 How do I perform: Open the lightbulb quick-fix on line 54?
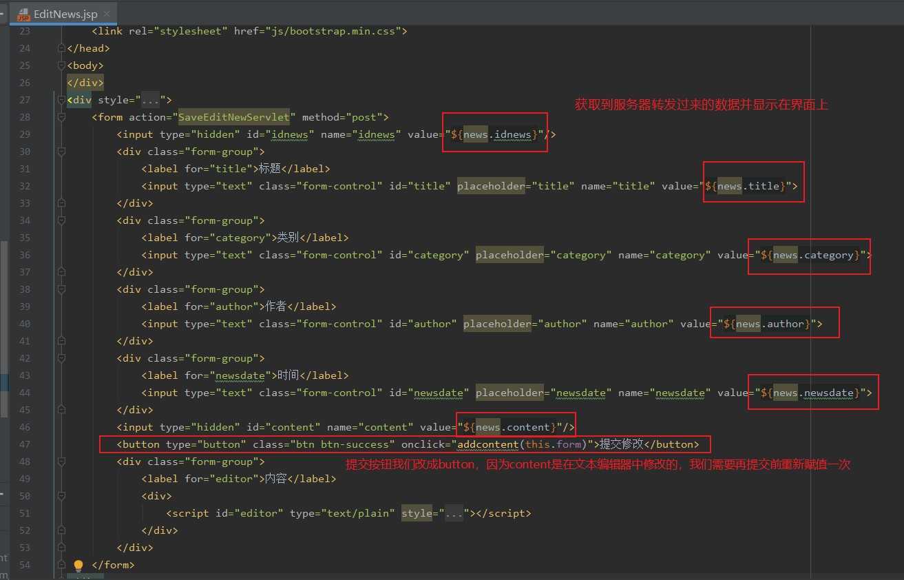click(78, 566)
